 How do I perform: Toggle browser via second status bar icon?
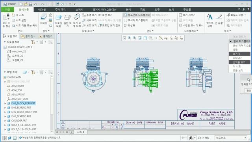tap(9, 138)
